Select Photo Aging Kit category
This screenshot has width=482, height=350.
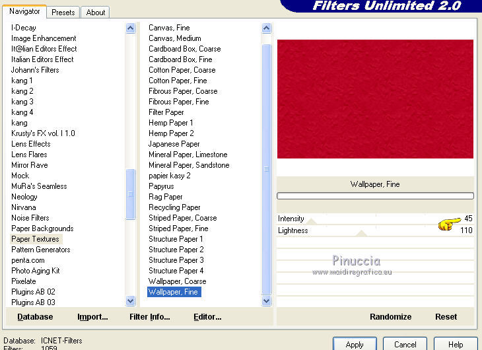(36, 271)
